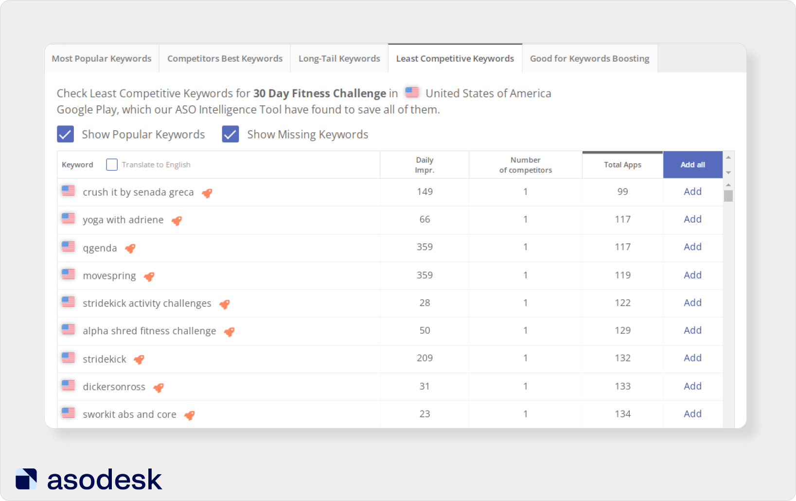Click flag icon in stridekick activity challenges row
796x501 pixels.
tap(68, 302)
